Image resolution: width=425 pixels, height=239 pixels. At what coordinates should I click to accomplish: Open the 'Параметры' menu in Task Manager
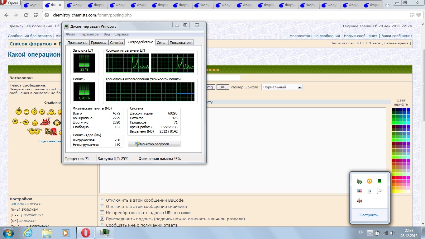click(89, 34)
